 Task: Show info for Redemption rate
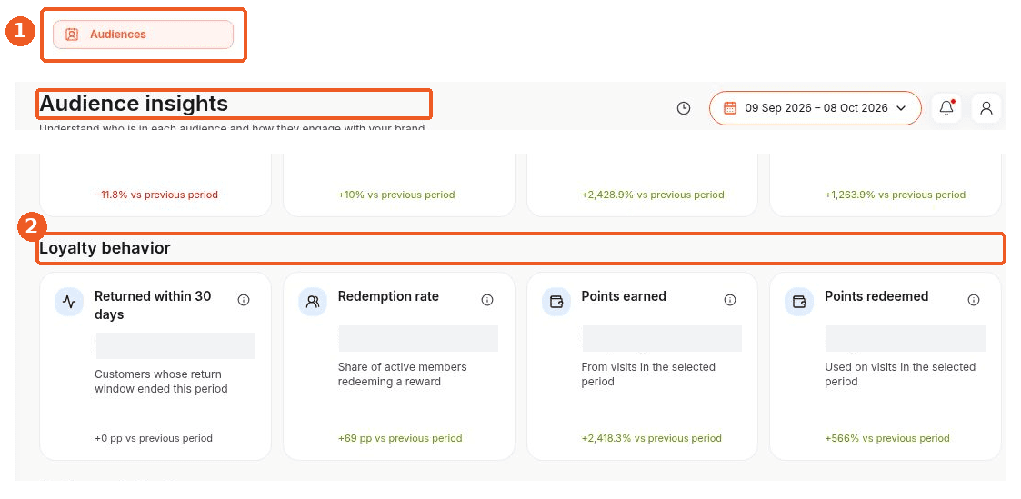click(487, 300)
